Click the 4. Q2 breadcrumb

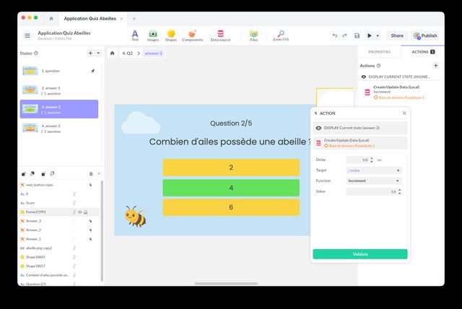[x=127, y=53]
